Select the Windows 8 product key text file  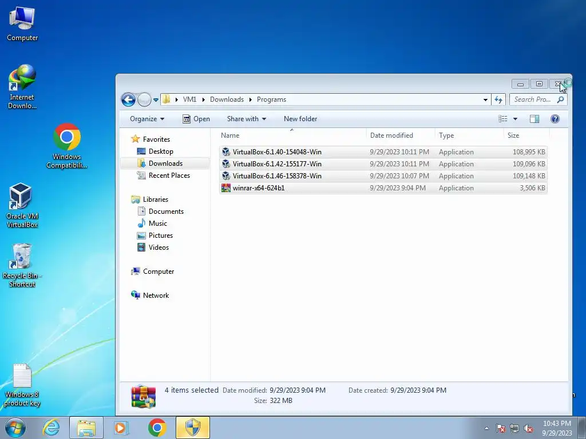point(22,385)
